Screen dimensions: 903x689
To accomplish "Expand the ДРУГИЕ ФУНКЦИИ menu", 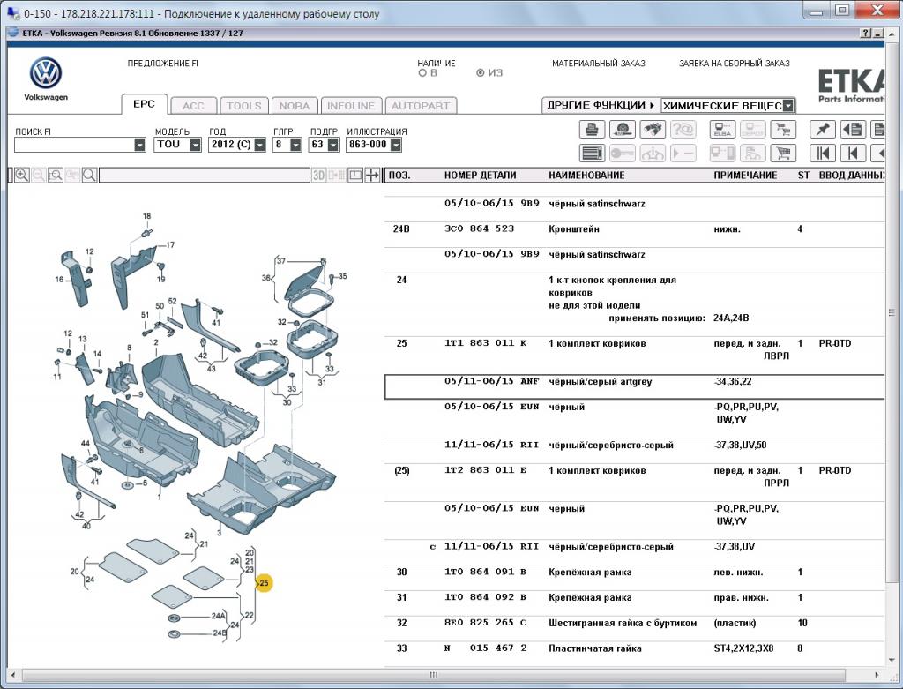I will tap(601, 106).
